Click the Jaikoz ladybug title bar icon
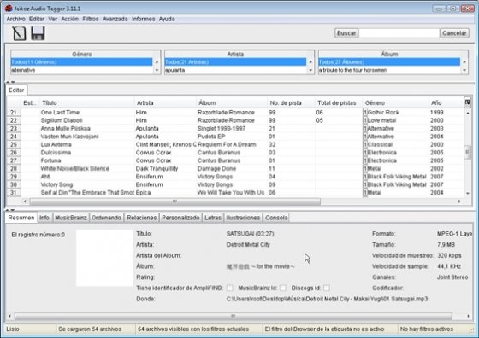 point(9,9)
